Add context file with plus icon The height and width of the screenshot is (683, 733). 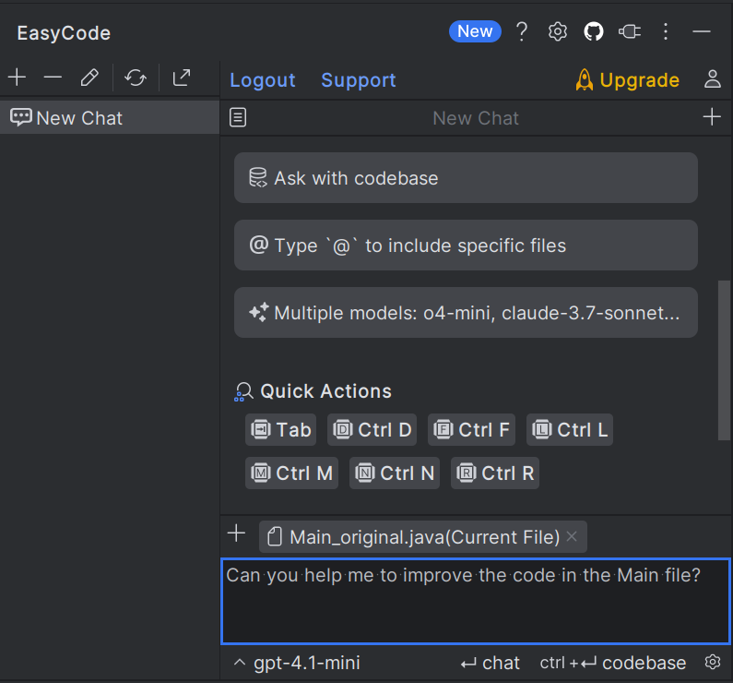pyautogui.click(x=237, y=533)
